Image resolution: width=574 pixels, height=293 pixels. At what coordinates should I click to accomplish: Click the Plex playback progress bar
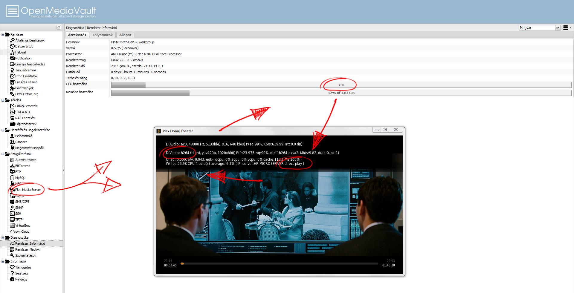coord(279,264)
